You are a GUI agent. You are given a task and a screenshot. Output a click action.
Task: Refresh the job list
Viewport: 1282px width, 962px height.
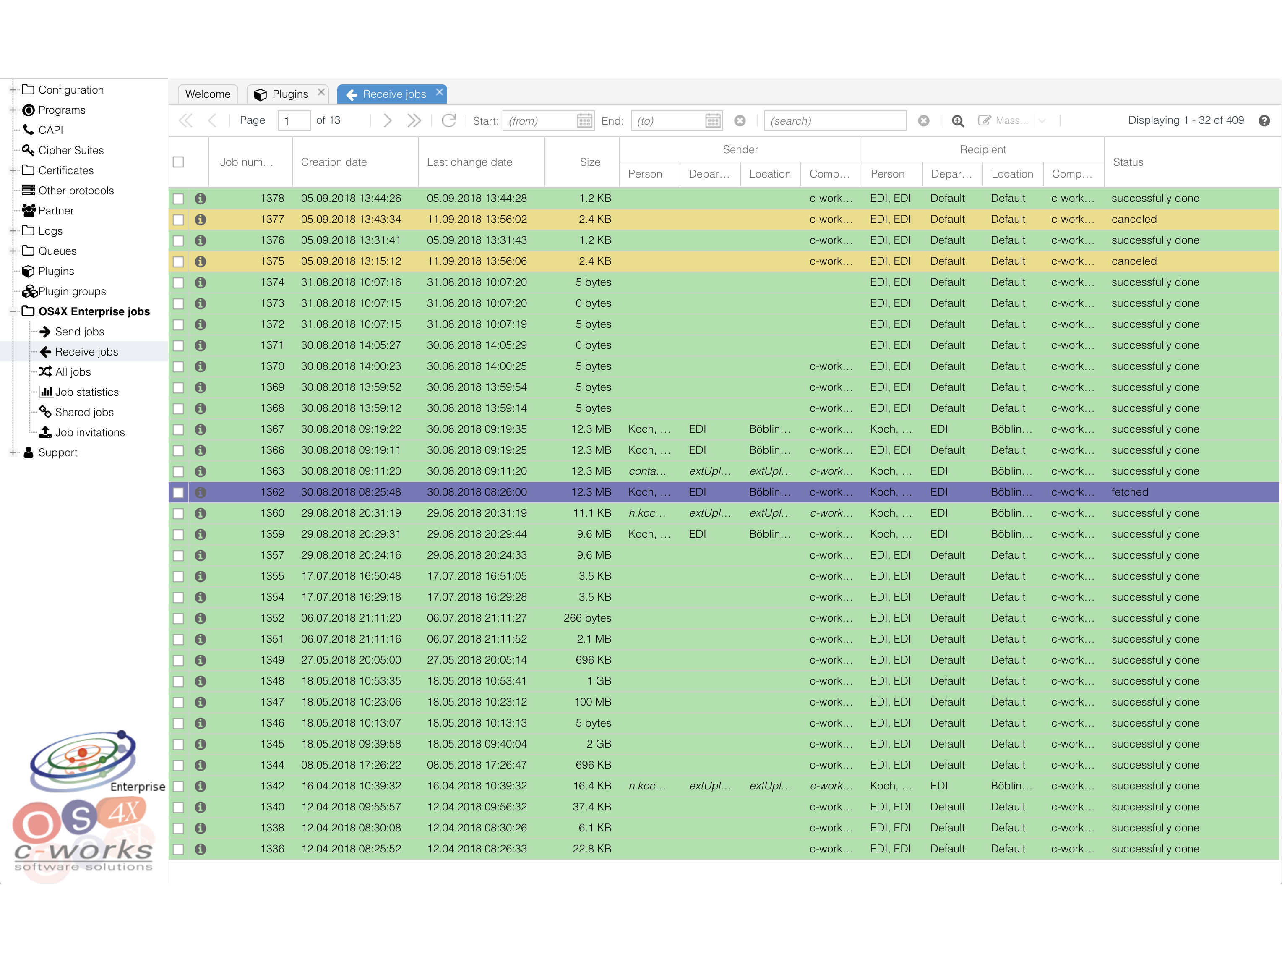(x=449, y=120)
